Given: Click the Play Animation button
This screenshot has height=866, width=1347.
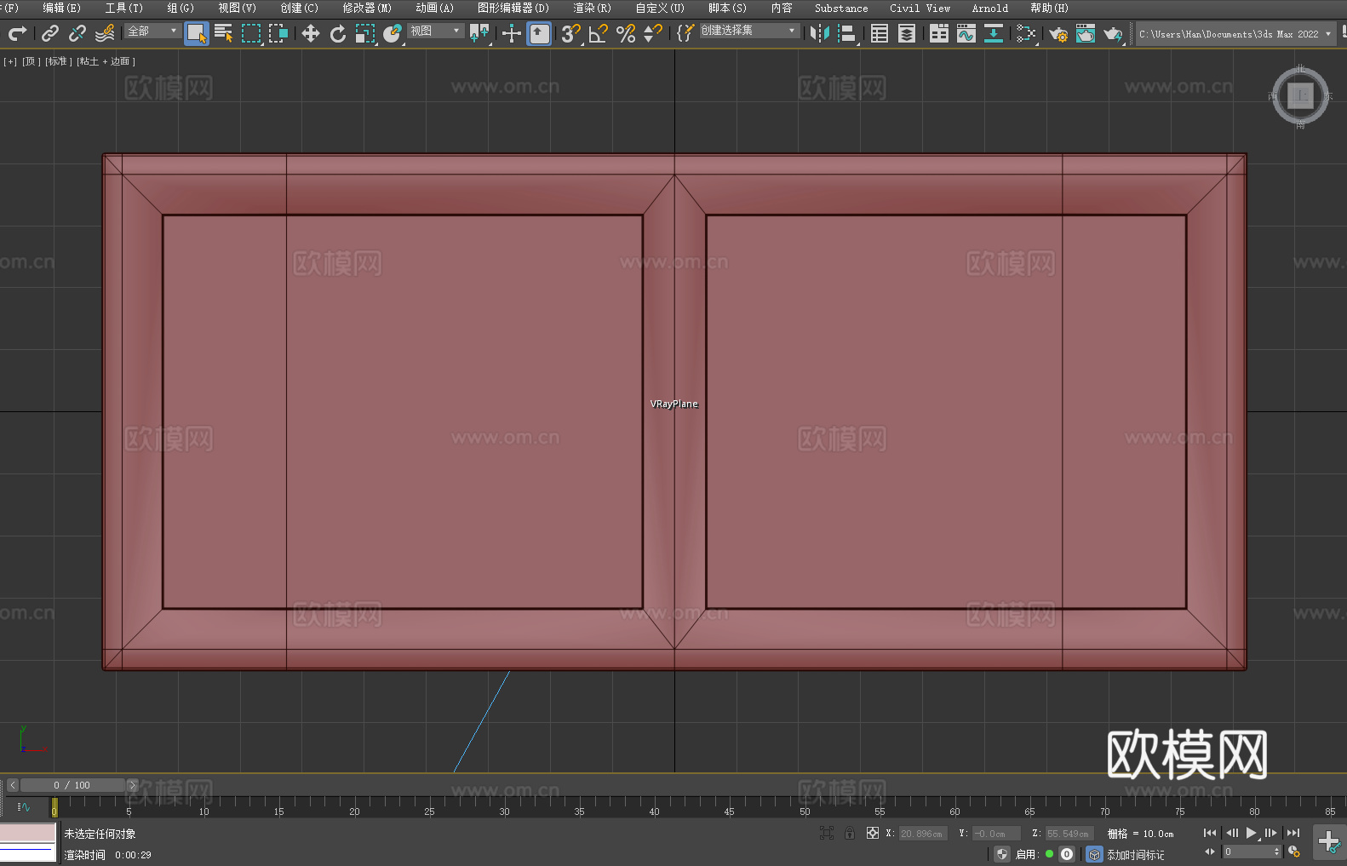Looking at the screenshot, I should tap(1251, 833).
